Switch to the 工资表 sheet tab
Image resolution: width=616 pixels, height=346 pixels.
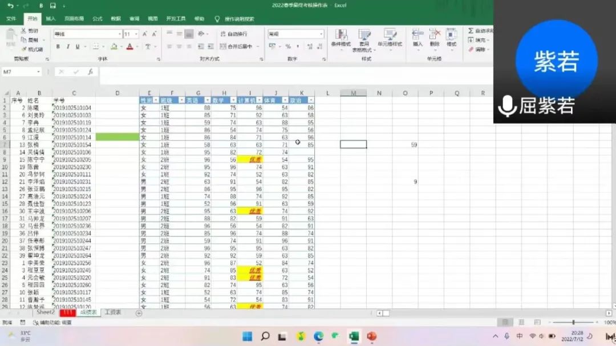pyautogui.click(x=112, y=312)
